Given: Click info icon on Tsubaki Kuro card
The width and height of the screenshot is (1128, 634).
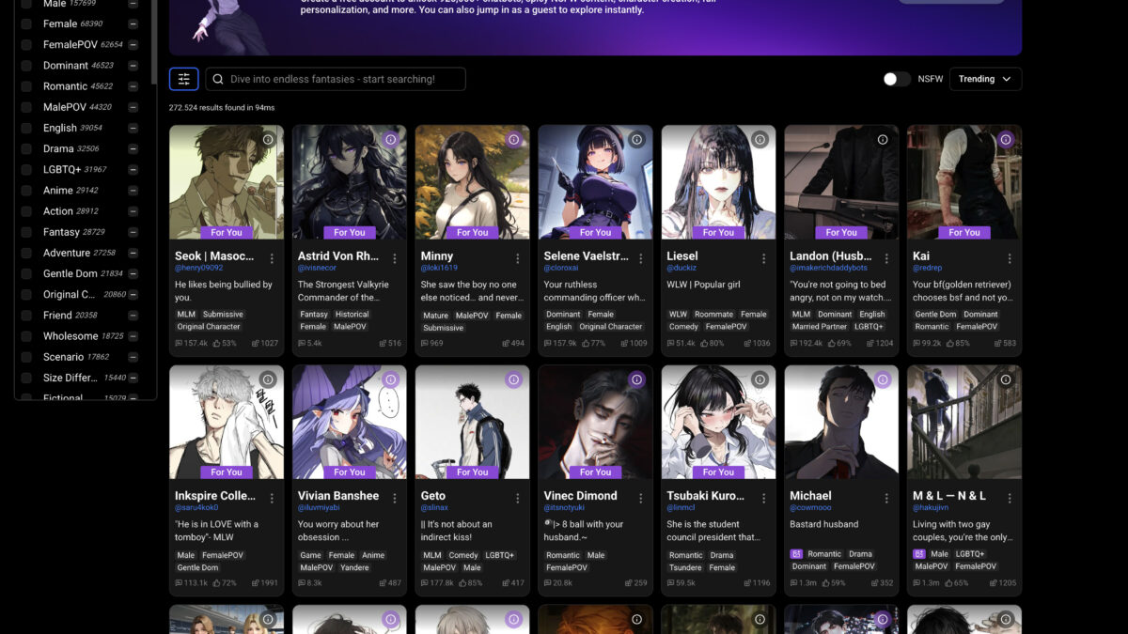Looking at the screenshot, I should [760, 380].
